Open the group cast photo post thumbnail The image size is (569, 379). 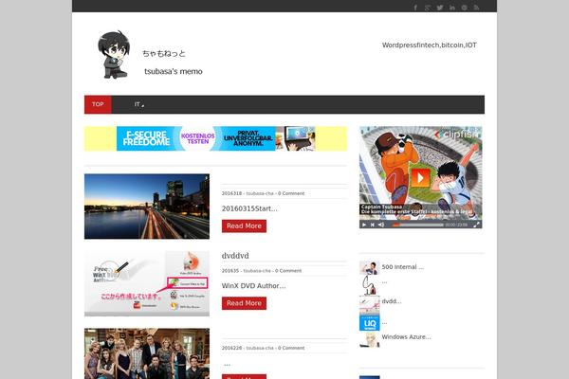(x=147, y=353)
